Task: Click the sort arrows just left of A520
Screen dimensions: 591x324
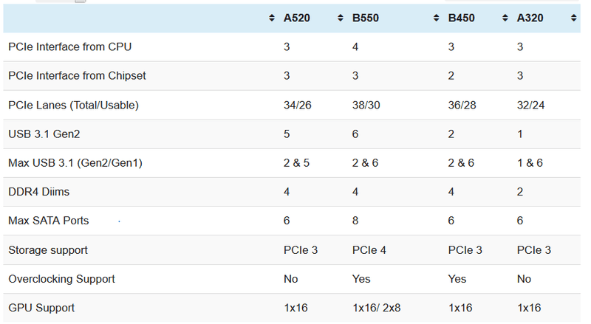Action: coord(273,18)
